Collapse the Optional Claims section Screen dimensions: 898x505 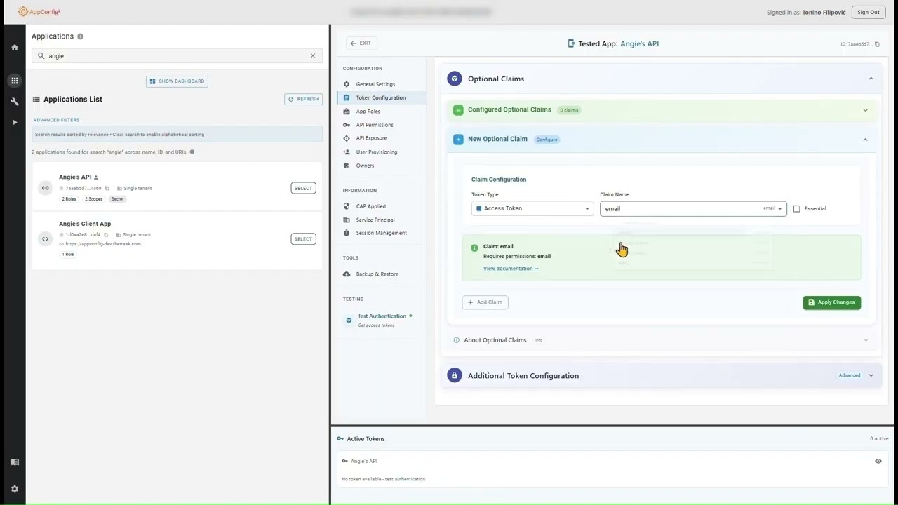pyautogui.click(x=871, y=79)
